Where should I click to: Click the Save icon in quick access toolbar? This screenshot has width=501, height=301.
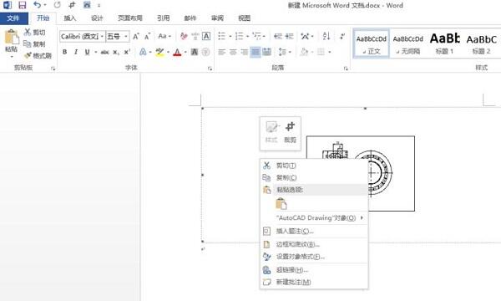pyautogui.click(x=22, y=5)
